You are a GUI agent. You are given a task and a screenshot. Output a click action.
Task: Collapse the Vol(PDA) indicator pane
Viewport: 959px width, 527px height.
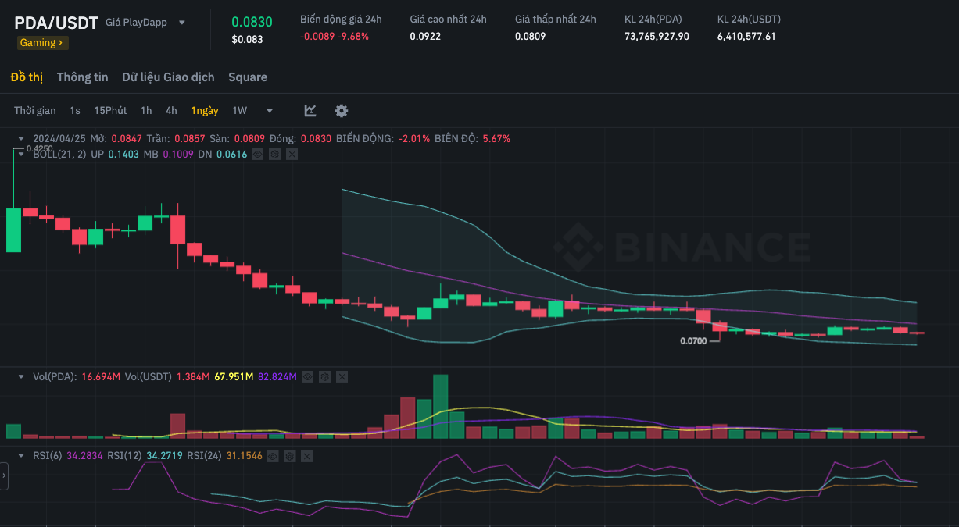[21, 376]
